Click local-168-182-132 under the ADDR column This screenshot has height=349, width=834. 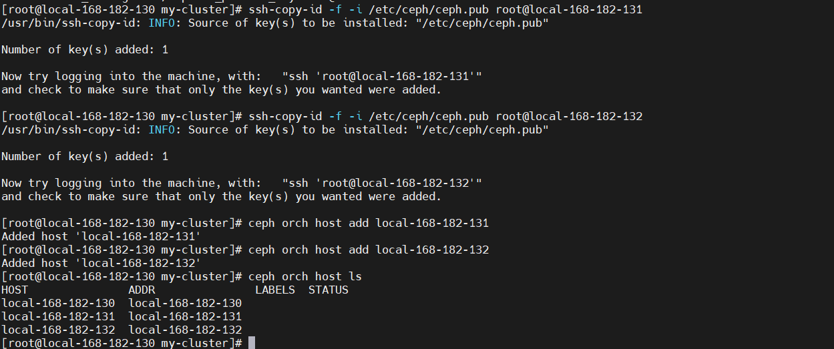(x=185, y=330)
